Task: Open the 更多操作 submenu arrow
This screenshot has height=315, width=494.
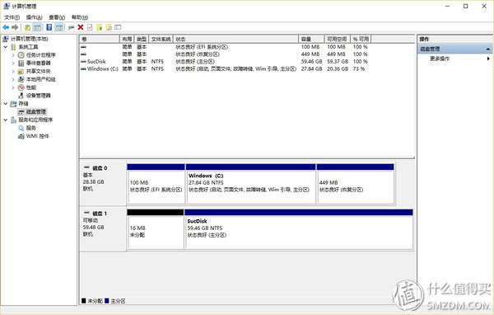Action: [488, 59]
